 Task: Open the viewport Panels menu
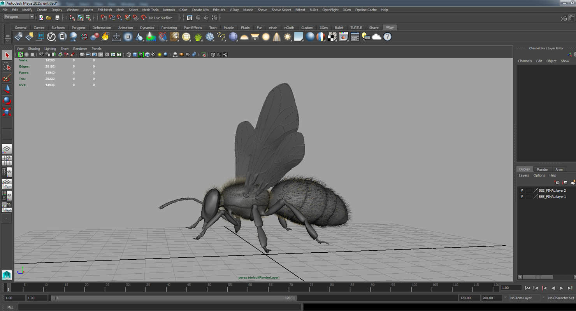[x=97, y=49]
